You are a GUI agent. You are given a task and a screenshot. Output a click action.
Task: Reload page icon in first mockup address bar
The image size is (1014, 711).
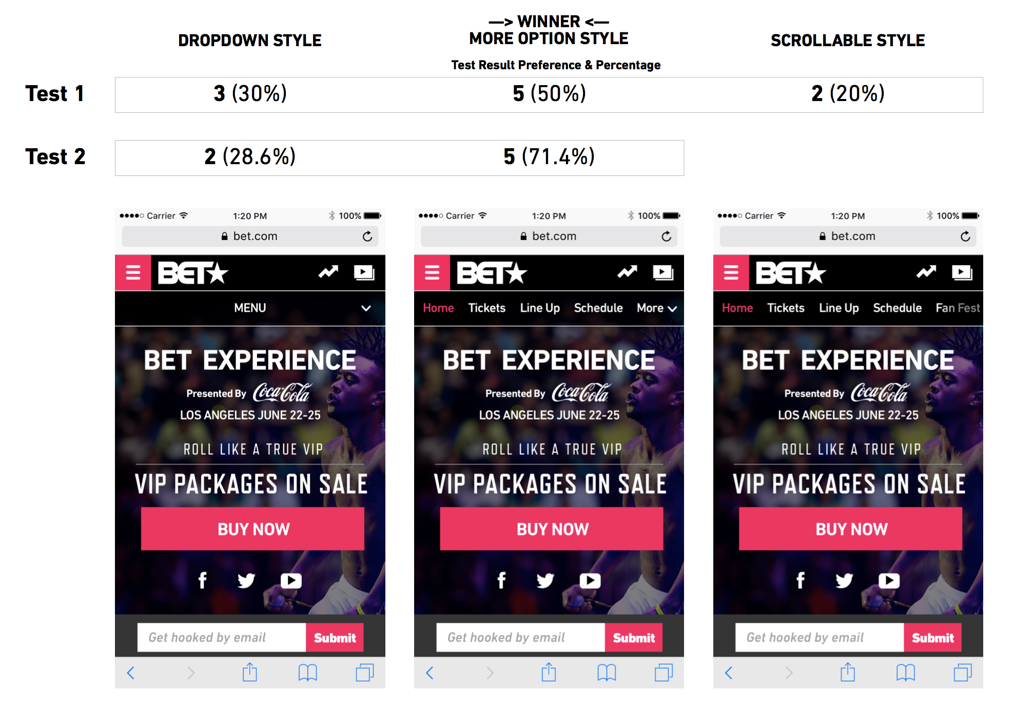pos(367,236)
